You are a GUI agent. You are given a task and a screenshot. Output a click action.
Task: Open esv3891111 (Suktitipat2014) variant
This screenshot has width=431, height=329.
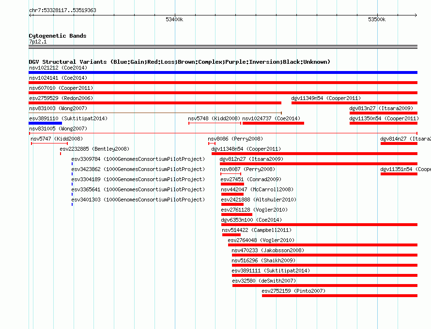coord(271,271)
